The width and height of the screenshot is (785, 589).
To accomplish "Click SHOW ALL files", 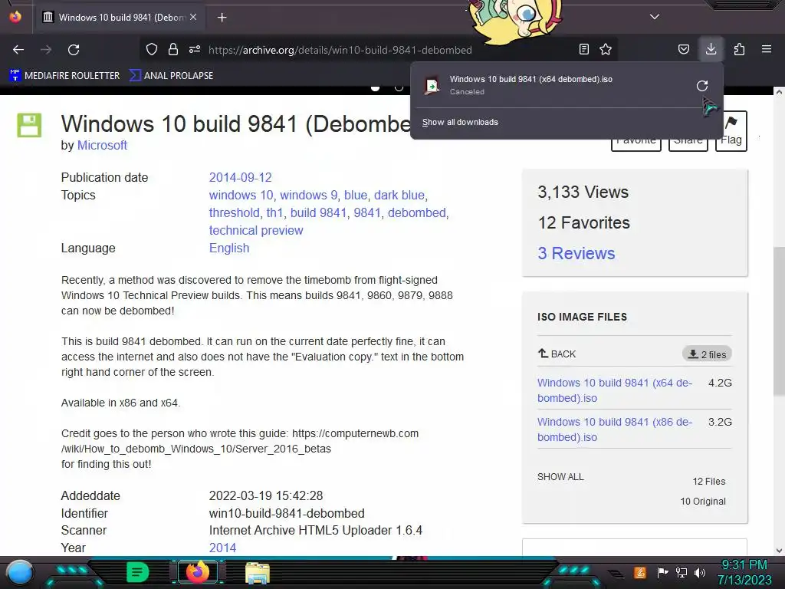I will 560,477.
